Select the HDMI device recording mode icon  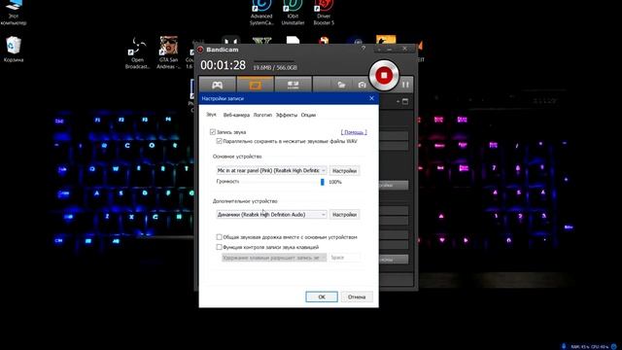pyautogui.click(x=293, y=85)
